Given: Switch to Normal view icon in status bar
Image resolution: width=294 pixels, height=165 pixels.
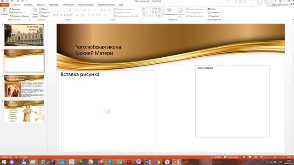Looking at the screenshot, I should pyautogui.click(x=244, y=157).
